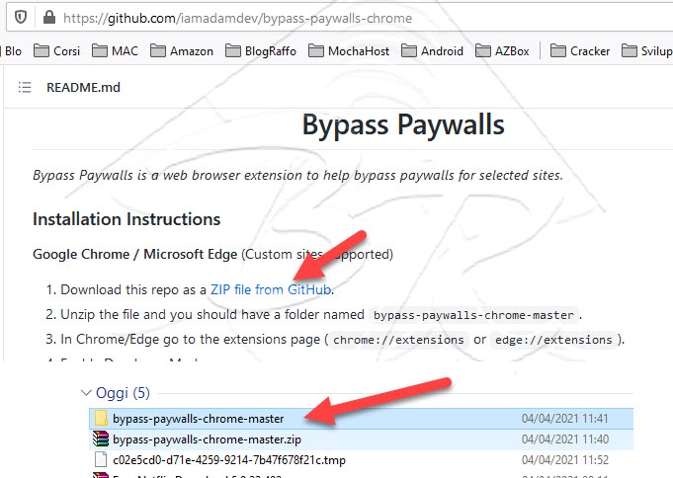Click the shield tracking protection icon
The width and height of the screenshot is (673, 478).
coord(21,18)
